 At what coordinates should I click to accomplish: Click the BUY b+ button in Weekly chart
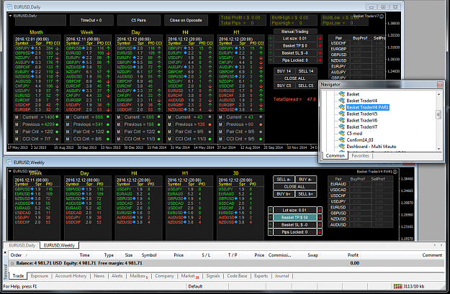284,193
